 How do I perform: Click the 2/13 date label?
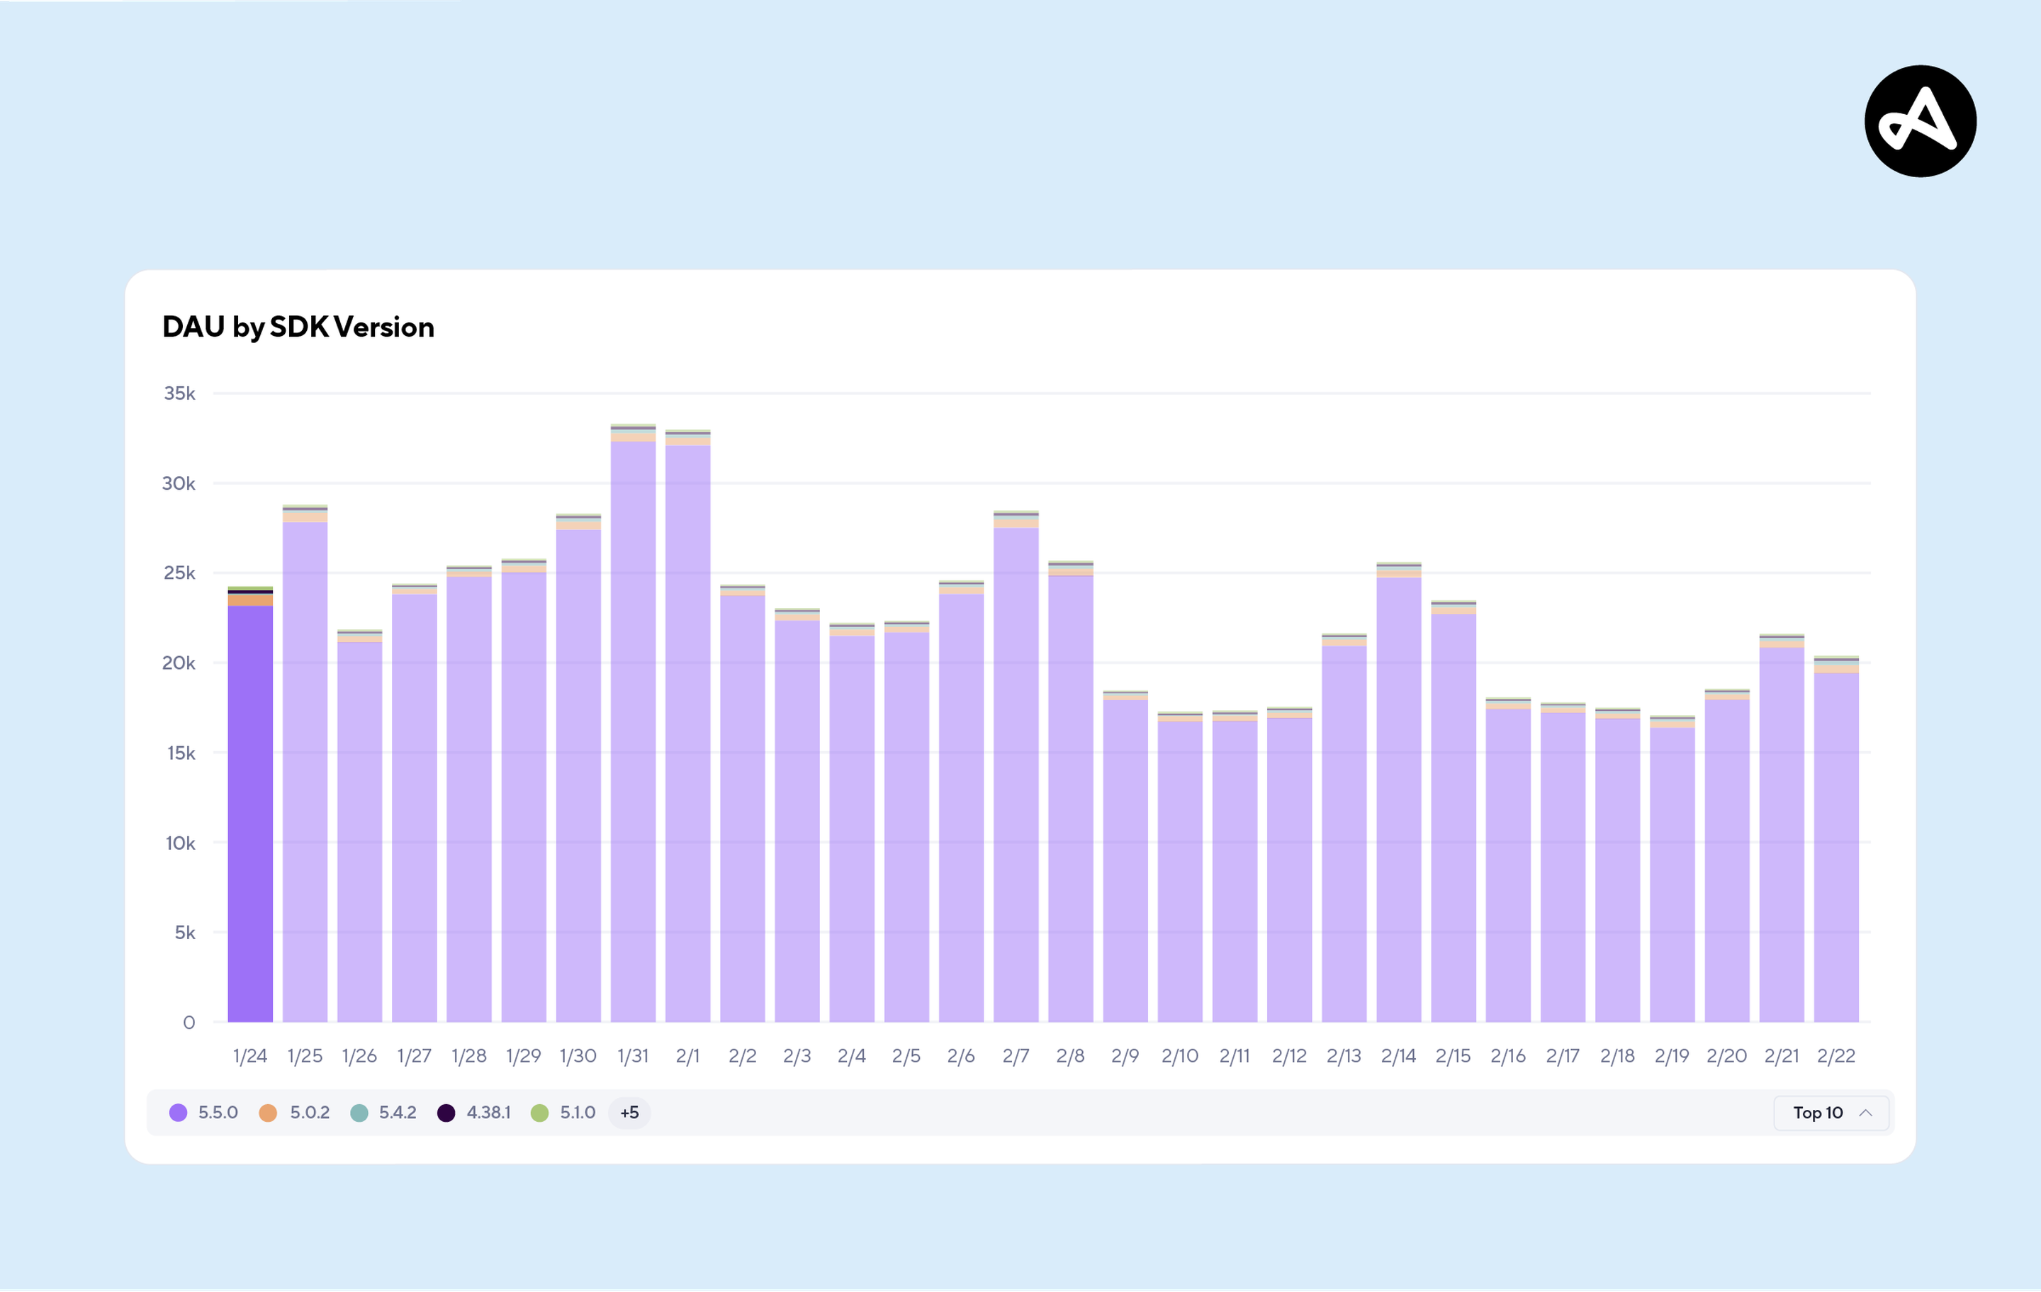pos(1344,1055)
